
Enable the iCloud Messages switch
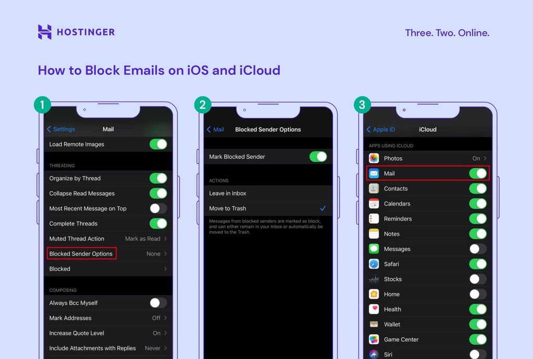point(478,249)
